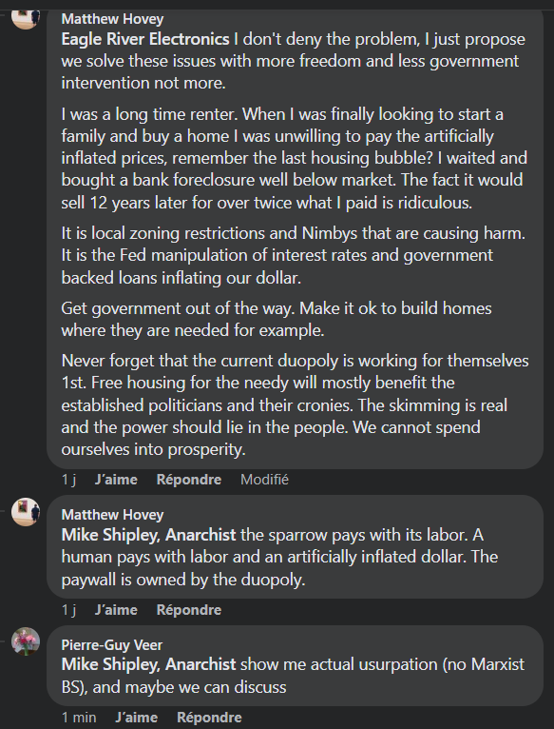Open the 1 min timestamp on Veer's comment
This screenshot has width=554, height=729.
(x=79, y=718)
